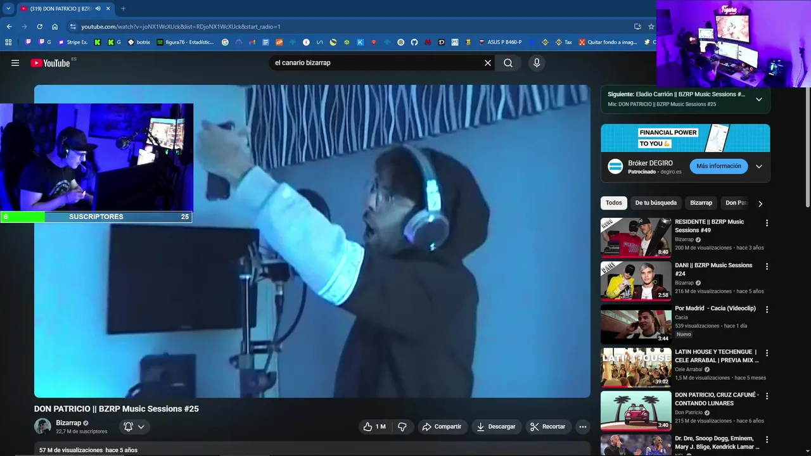Image resolution: width=811 pixels, height=456 pixels.
Task: Click the Descargar download button
Action: click(496, 427)
